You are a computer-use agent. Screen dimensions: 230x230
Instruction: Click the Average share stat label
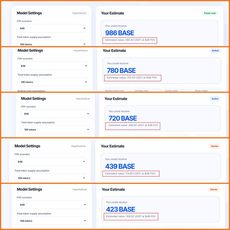[x=141, y=91]
